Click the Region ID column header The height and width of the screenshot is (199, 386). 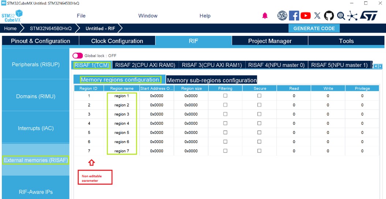(x=89, y=89)
